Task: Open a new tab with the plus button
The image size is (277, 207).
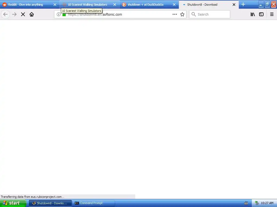Action: [x=243, y=4]
